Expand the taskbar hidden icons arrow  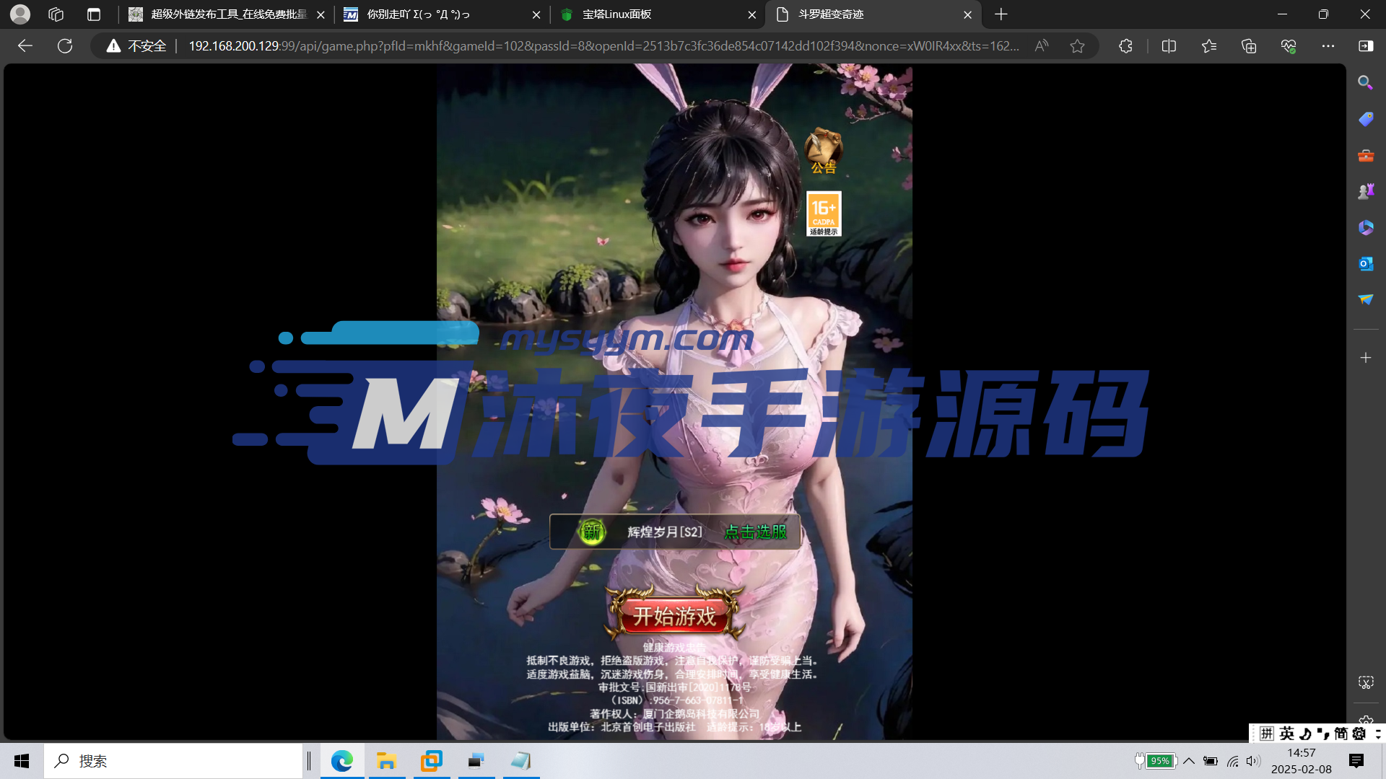click(1189, 760)
